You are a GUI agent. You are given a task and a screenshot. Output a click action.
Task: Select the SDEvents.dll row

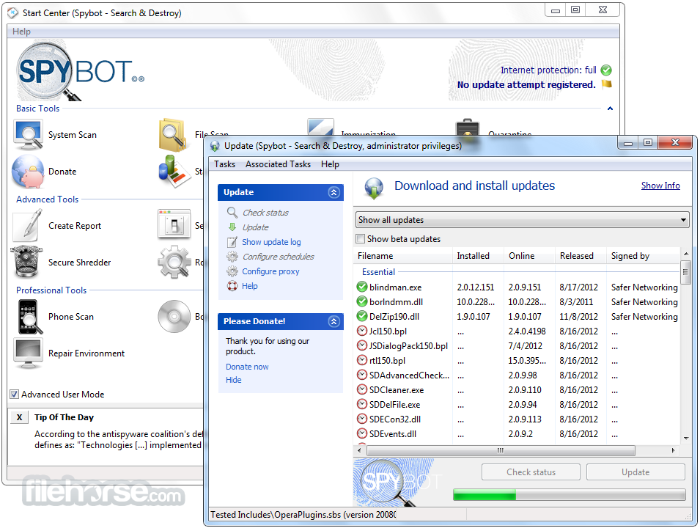pos(517,434)
